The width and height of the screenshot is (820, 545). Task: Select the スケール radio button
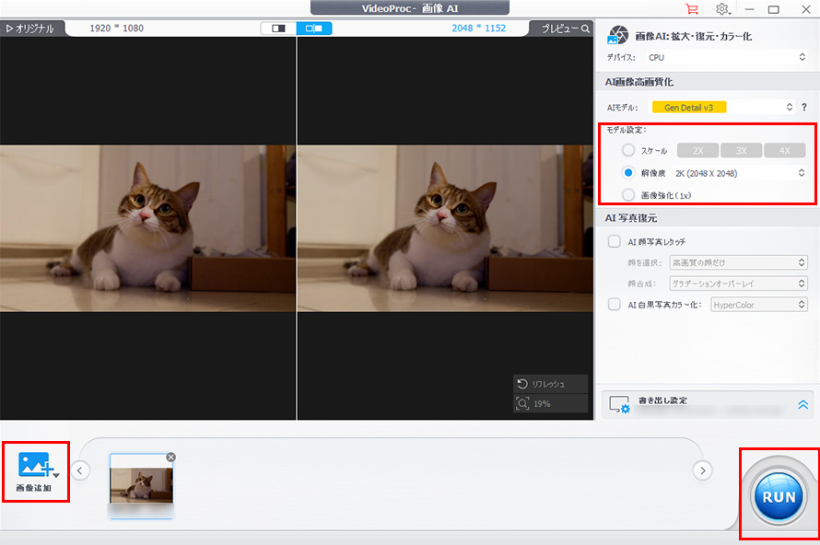(x=628, y=149)
